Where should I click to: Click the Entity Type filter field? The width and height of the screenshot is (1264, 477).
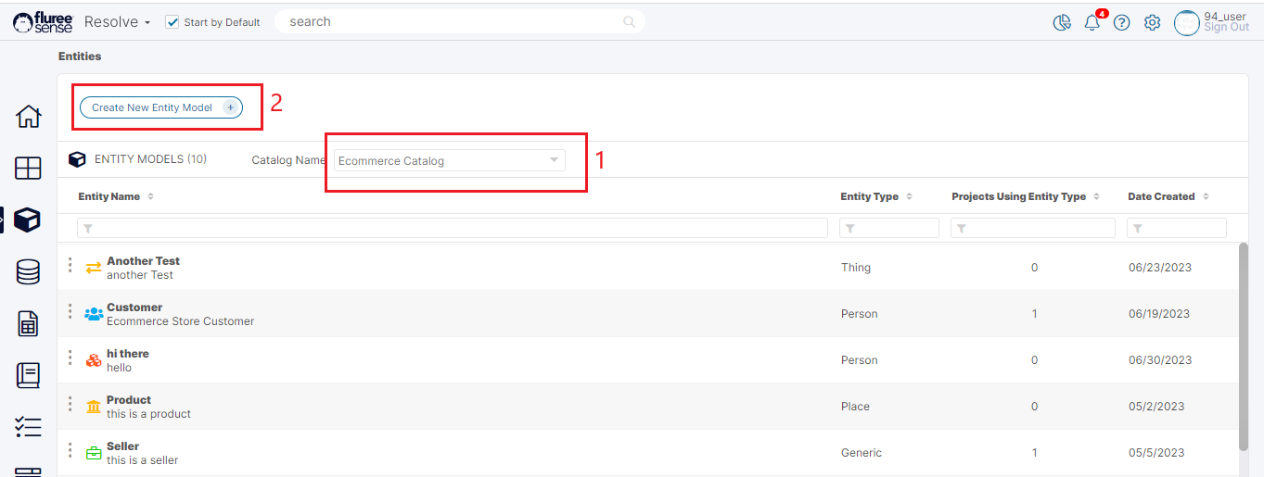(x=889, y=228)
